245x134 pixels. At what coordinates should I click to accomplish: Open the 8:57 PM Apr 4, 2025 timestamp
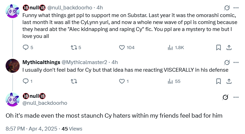click(31, 129)
